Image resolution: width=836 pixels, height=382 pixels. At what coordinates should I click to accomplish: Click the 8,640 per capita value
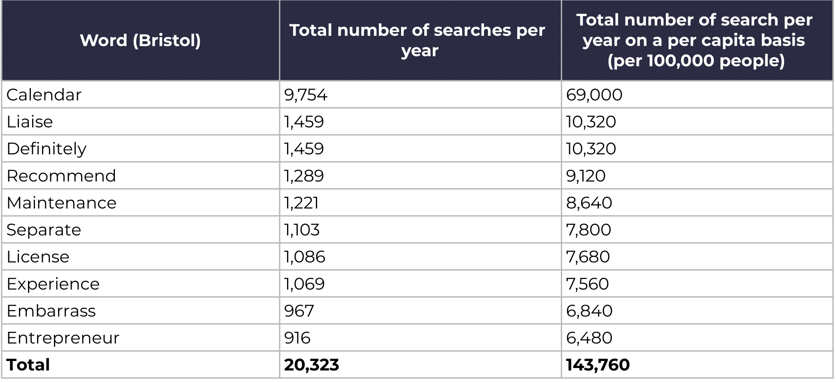coord(589,203)
